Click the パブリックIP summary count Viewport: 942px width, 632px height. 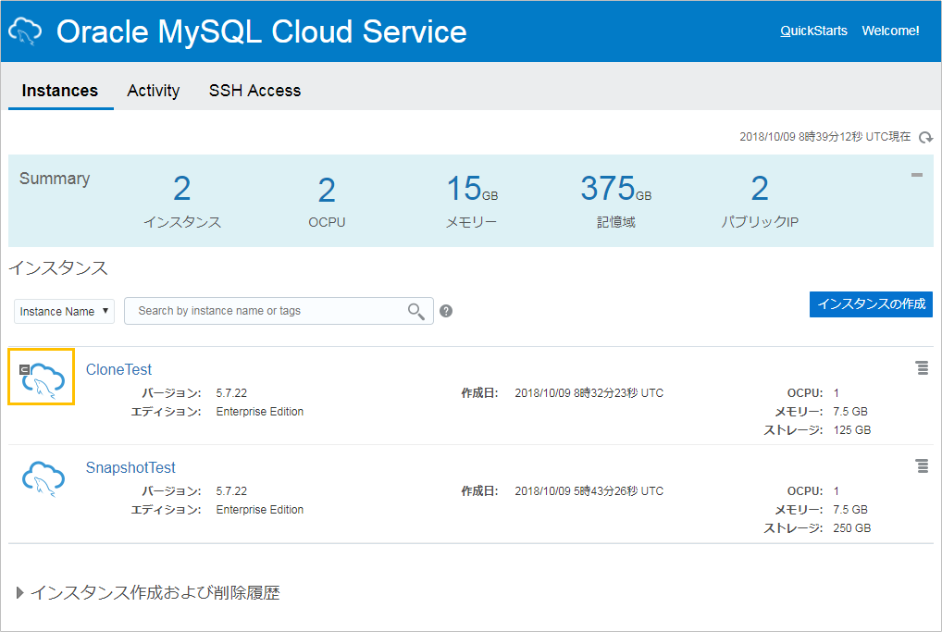pyautogui.click(x=760, y=190)
